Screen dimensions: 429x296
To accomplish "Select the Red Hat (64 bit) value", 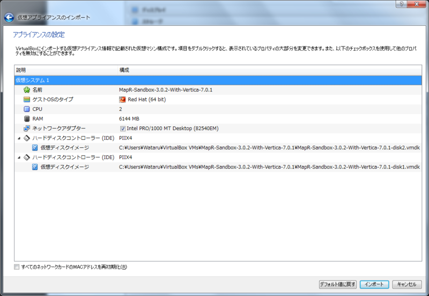I will click(146, 100).
